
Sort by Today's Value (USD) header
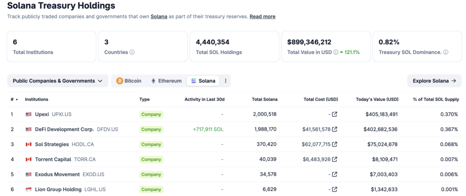click(377, 100)
